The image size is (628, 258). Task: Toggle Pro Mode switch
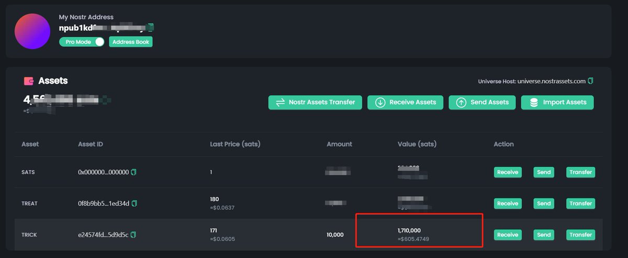[82, 42]
